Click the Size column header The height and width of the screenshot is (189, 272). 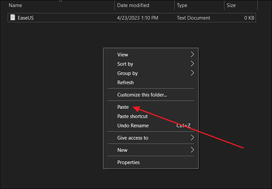pos(231,5)
